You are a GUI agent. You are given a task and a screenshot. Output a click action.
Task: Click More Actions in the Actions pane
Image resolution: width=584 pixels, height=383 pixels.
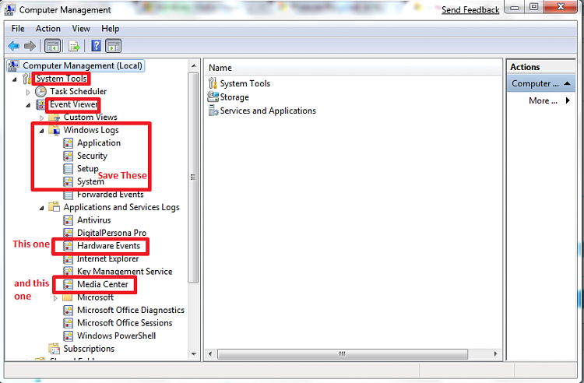click(x=543, y=100)
